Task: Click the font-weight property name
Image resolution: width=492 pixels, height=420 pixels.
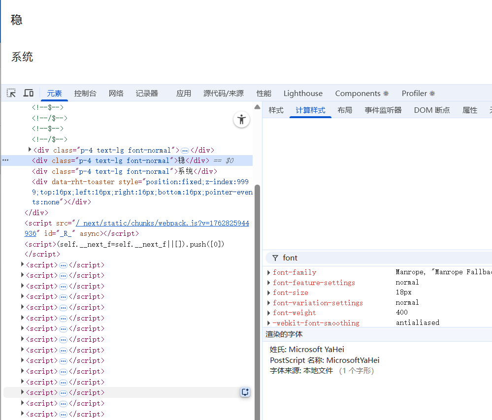Action: 295,312
